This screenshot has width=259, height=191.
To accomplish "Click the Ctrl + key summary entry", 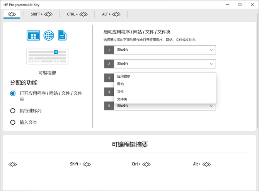I will (141, 164).
